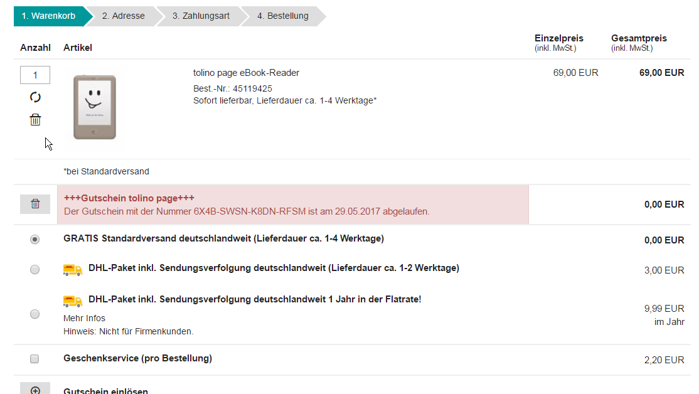Click the Mehr Infos link
Image resolution: width=699 pixels, height=394 pixels.
pyautogui.click(x=84, y=318)
